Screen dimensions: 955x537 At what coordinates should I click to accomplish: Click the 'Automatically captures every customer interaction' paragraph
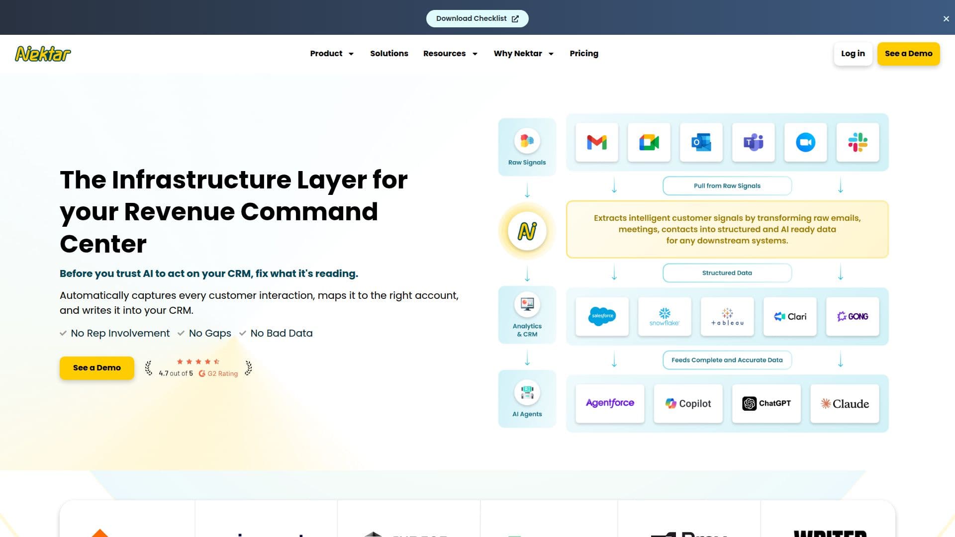pos(259,303)
